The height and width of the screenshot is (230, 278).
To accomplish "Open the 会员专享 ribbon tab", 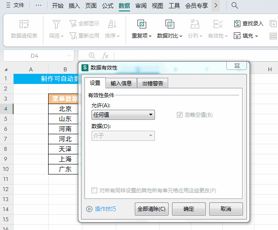I will [197, 6].
